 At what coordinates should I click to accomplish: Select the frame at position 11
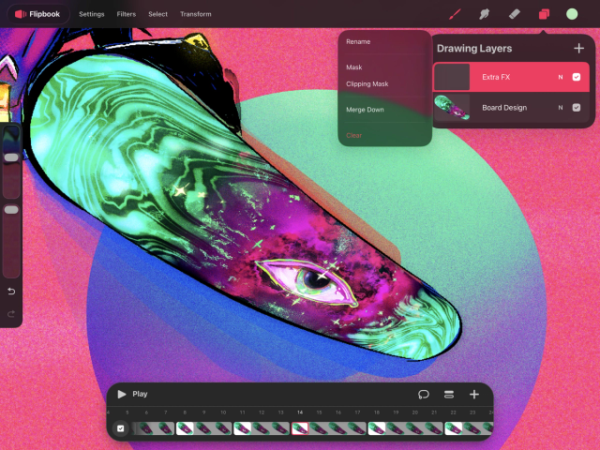242,428
